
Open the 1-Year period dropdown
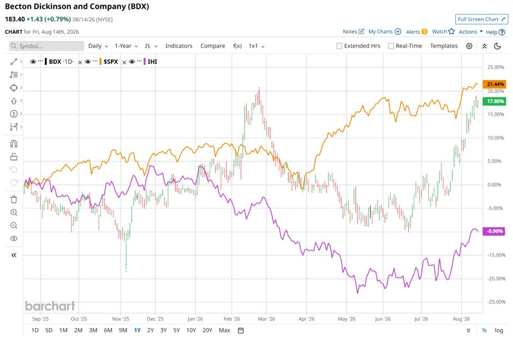coord(126,46)
